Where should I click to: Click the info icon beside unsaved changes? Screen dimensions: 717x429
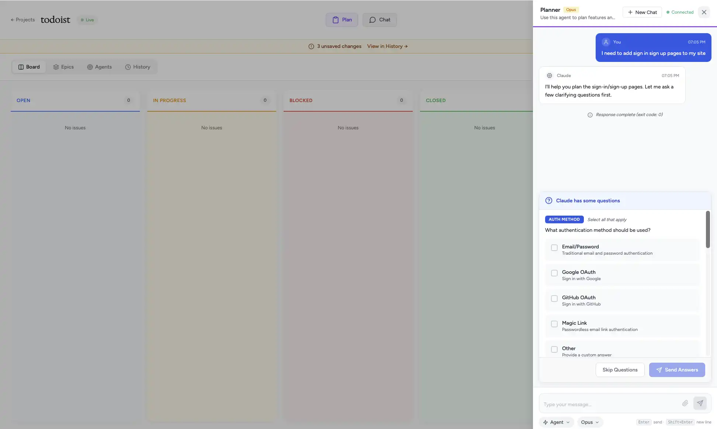click(311, 46)
